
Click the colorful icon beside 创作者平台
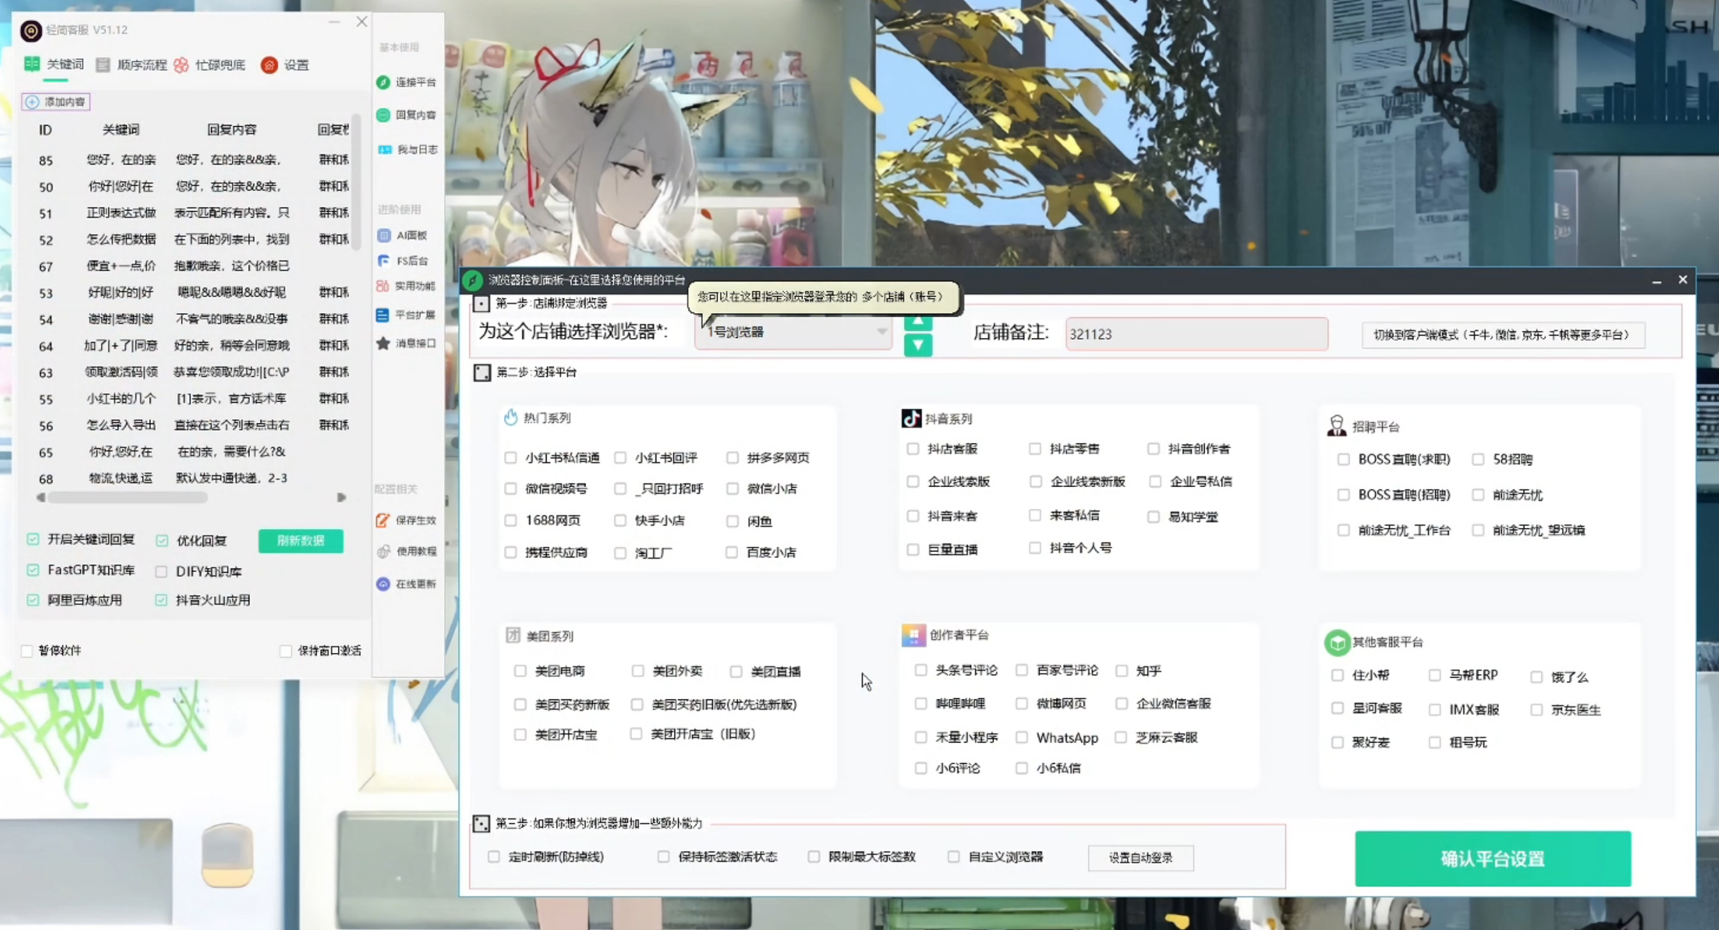[x=913, y=635]
